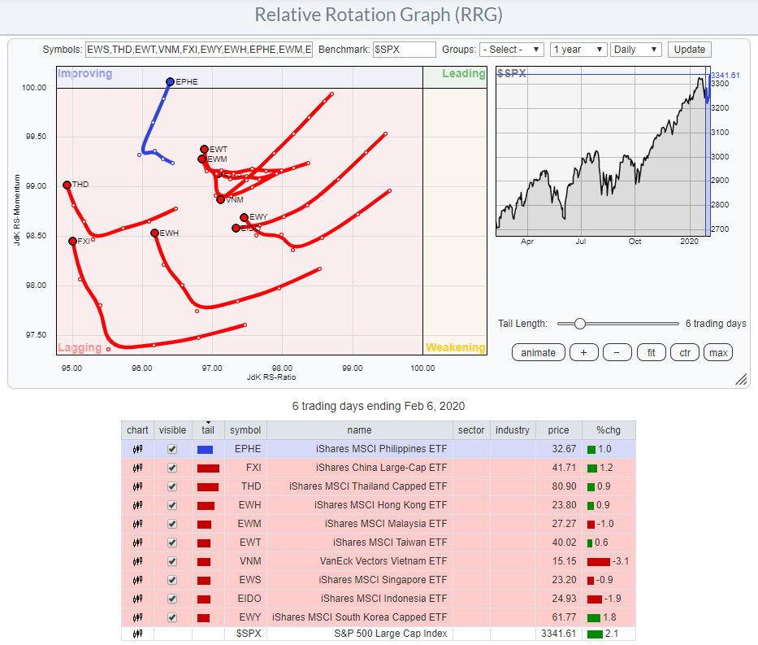Click the chart icon in the THD row
758x645 pixels.
[137, 486]
